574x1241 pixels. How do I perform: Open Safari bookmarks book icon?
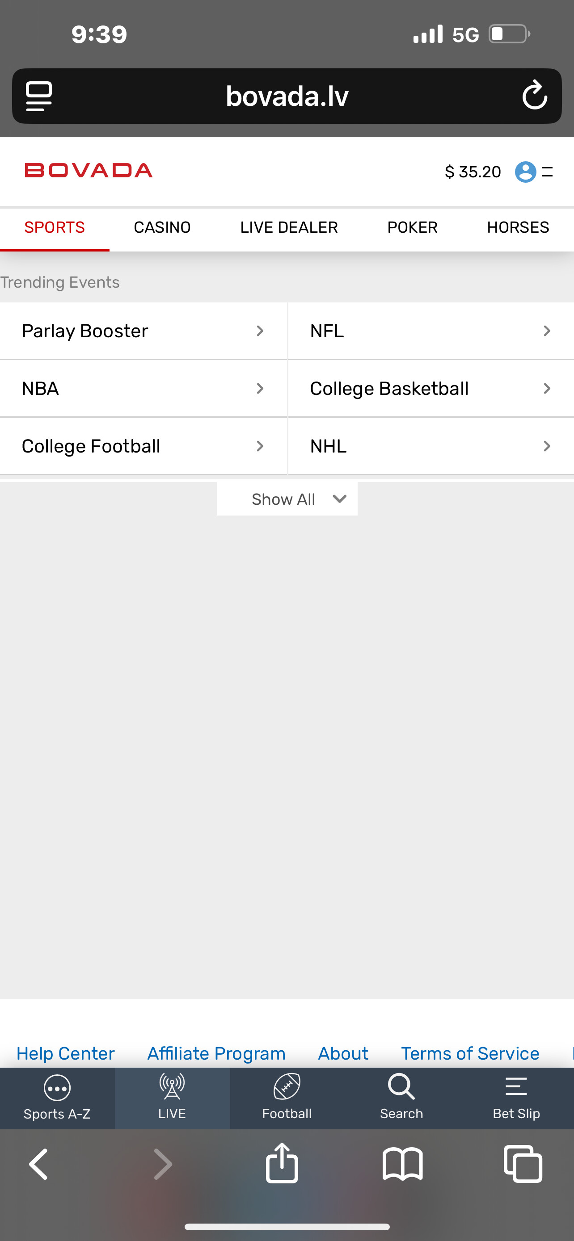tap(402, 1163)
